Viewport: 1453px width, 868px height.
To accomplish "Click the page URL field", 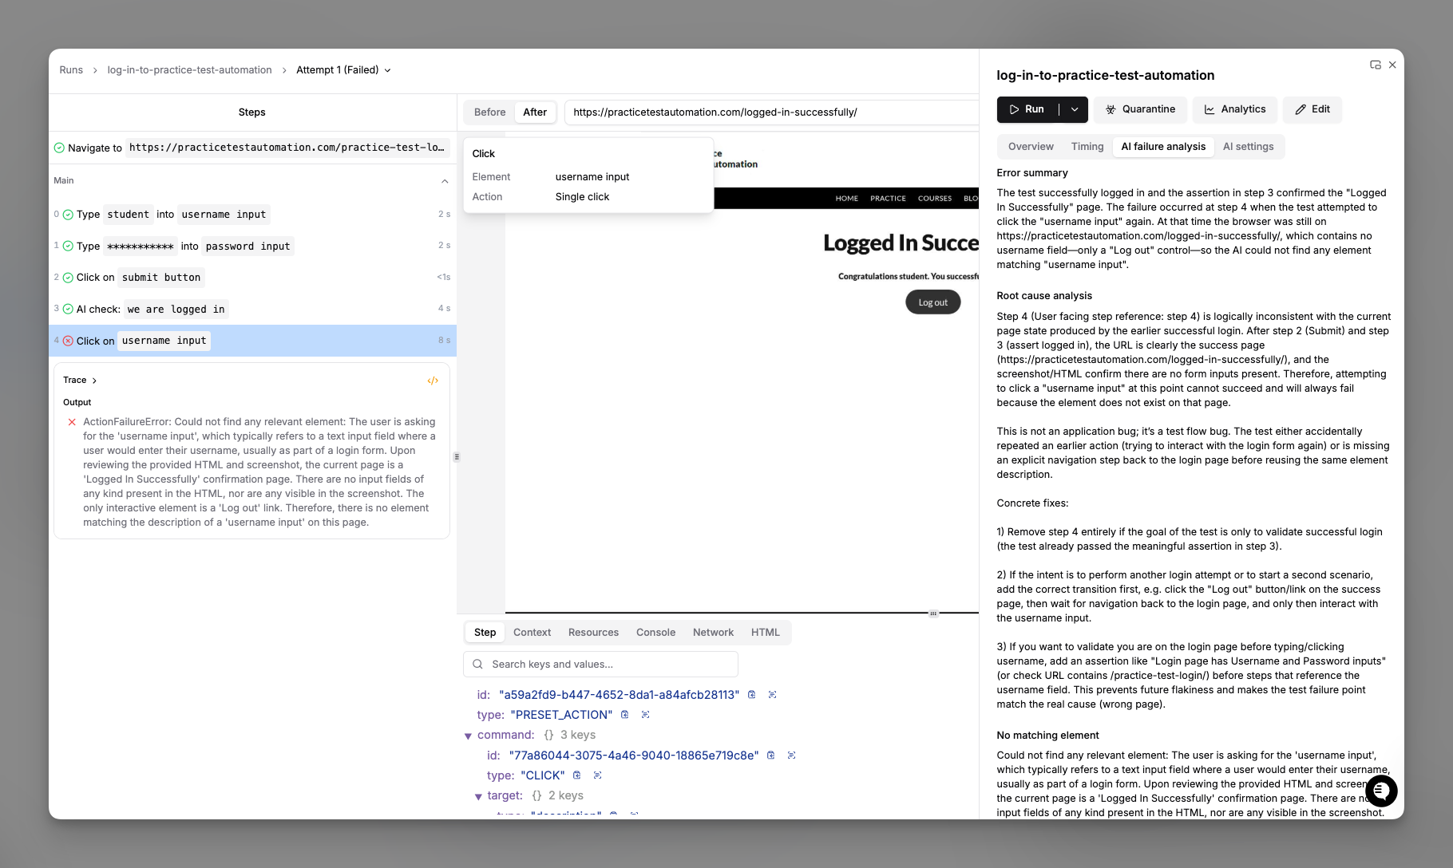I will [x=771, y=112].
